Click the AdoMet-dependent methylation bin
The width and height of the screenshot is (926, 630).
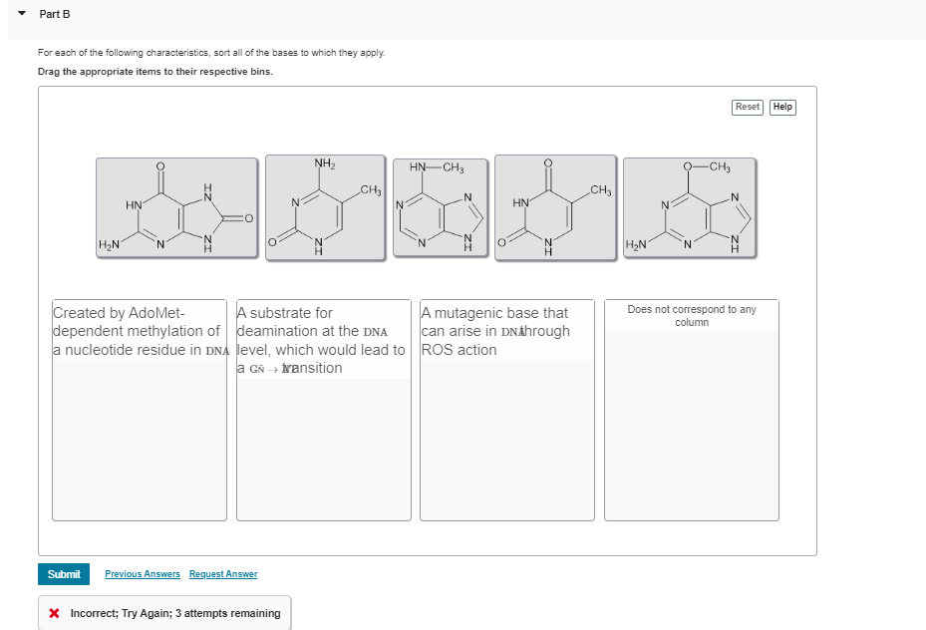[x=139, y=409]
